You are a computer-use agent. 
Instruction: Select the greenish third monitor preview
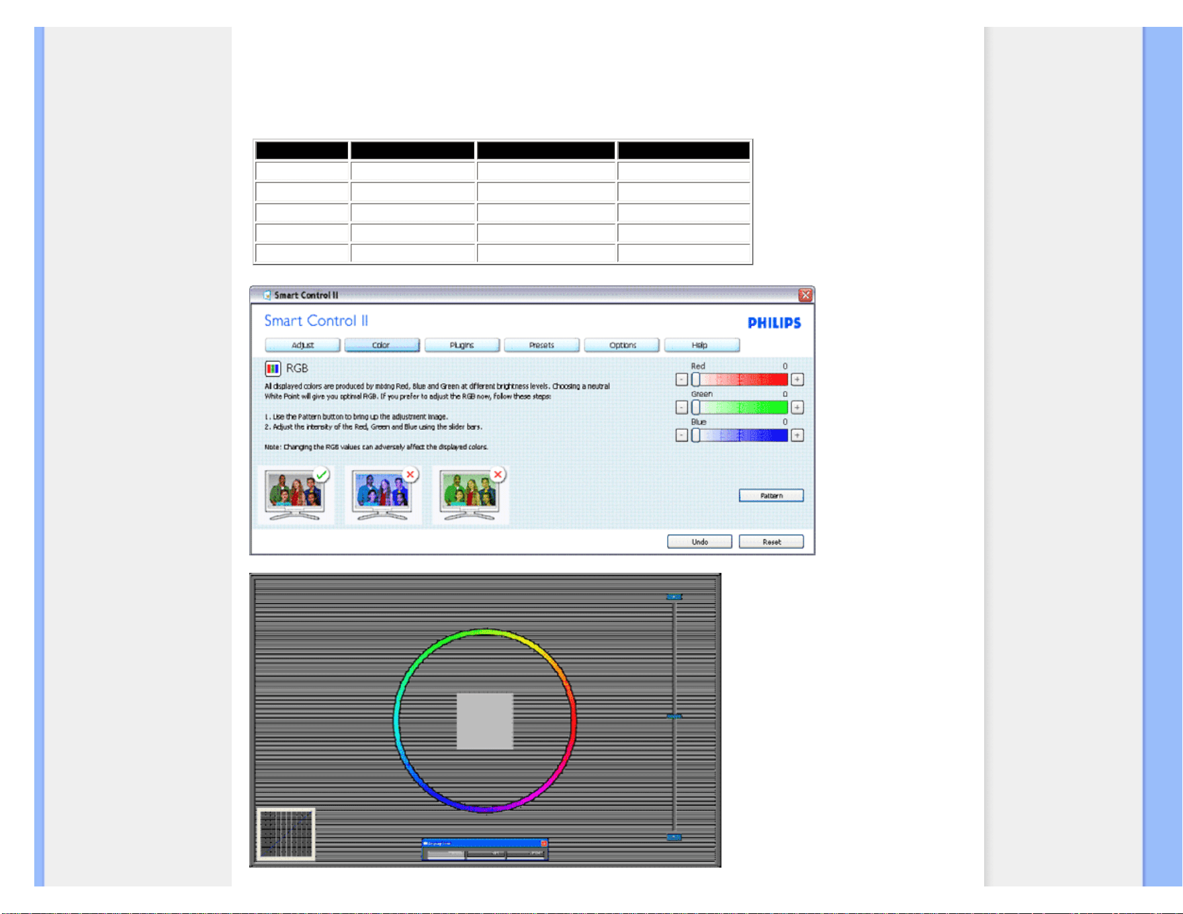pos(470,496)
